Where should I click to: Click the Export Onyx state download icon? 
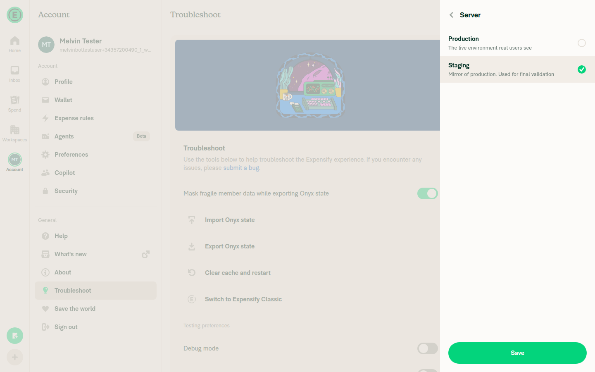point(192,246)
